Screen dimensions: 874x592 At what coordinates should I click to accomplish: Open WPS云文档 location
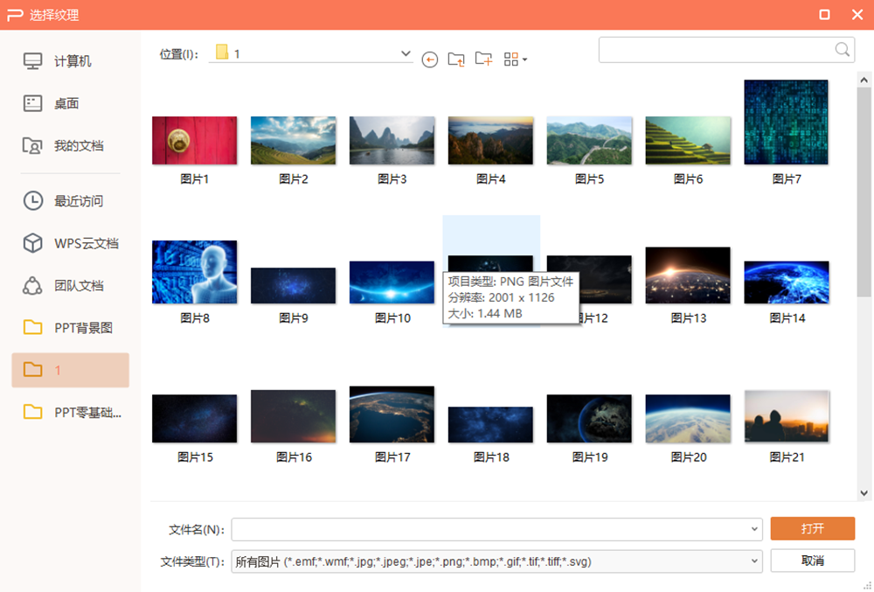point(70,243)
